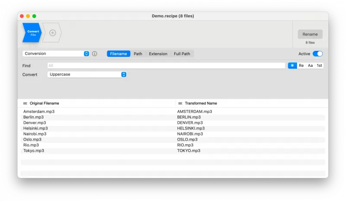This screenshot has width=346, height=201.
Task: Select the Full Path tab
Action: pos(182,54)
